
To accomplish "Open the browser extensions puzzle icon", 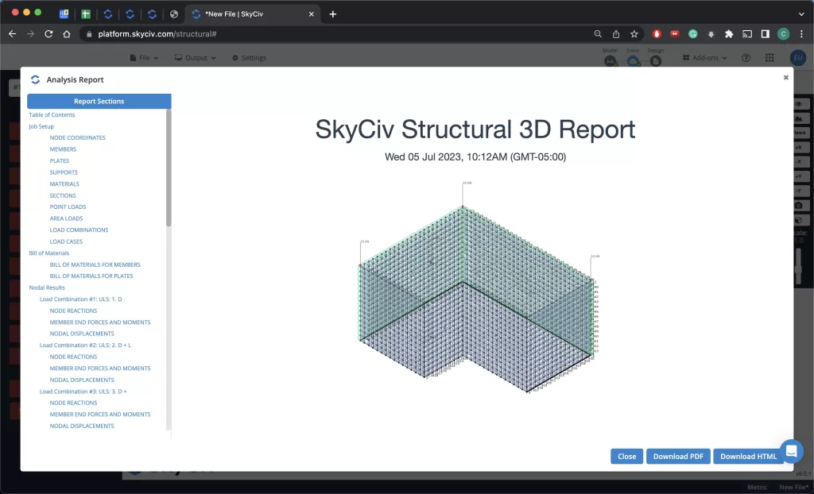I will coord(729,33).
